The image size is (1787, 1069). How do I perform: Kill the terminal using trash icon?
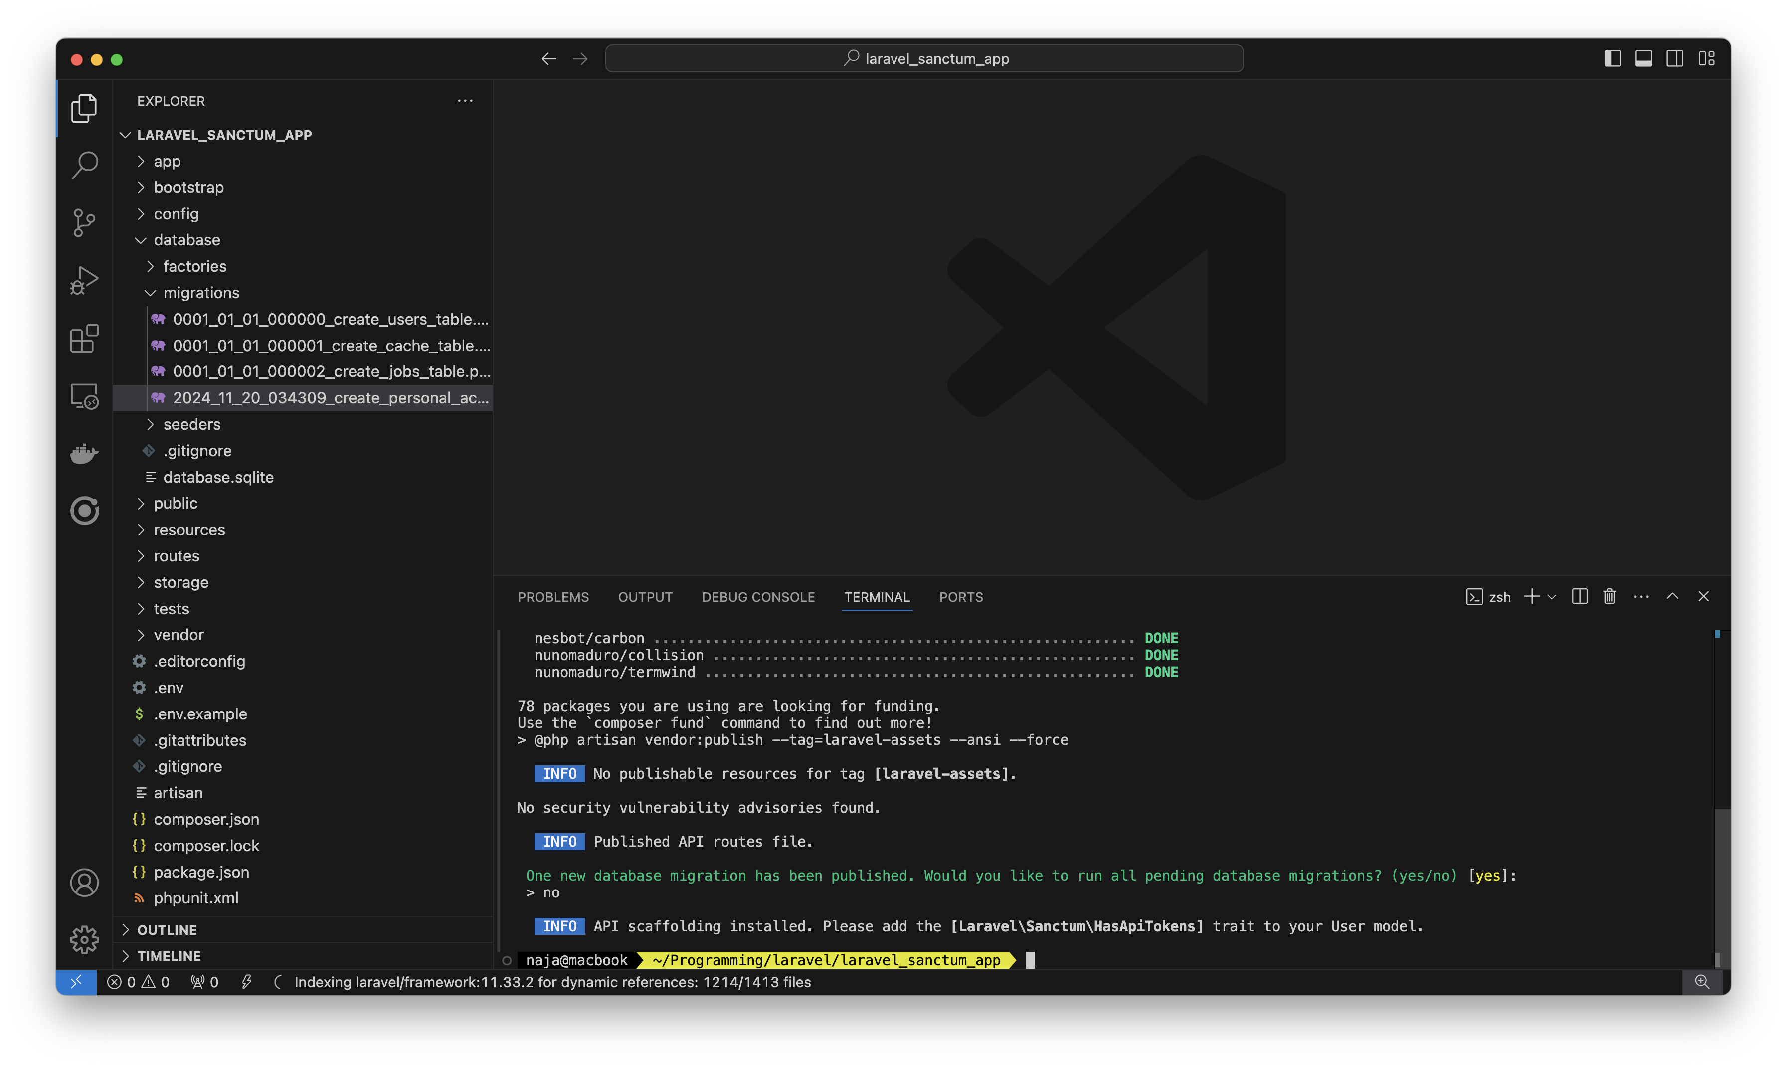click(x=1609, y=596)
